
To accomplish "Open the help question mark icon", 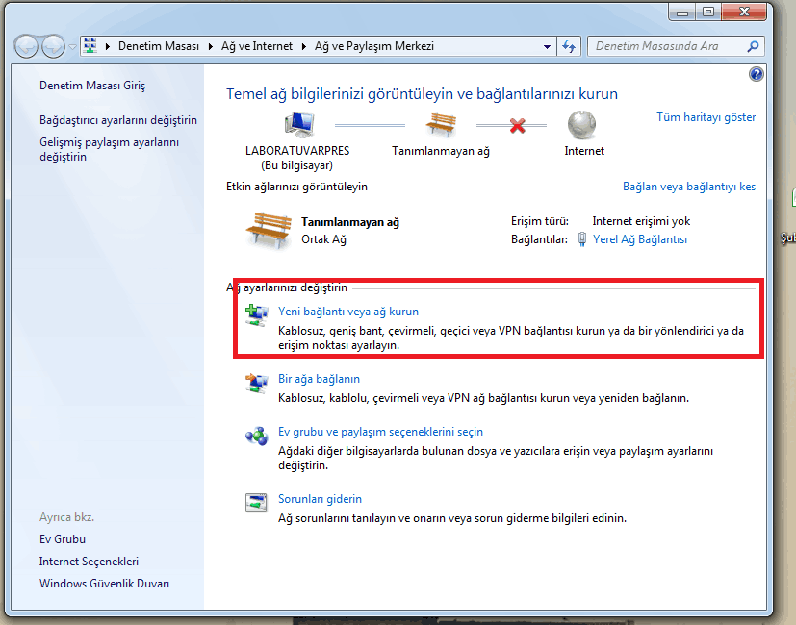I will (756, 75).
